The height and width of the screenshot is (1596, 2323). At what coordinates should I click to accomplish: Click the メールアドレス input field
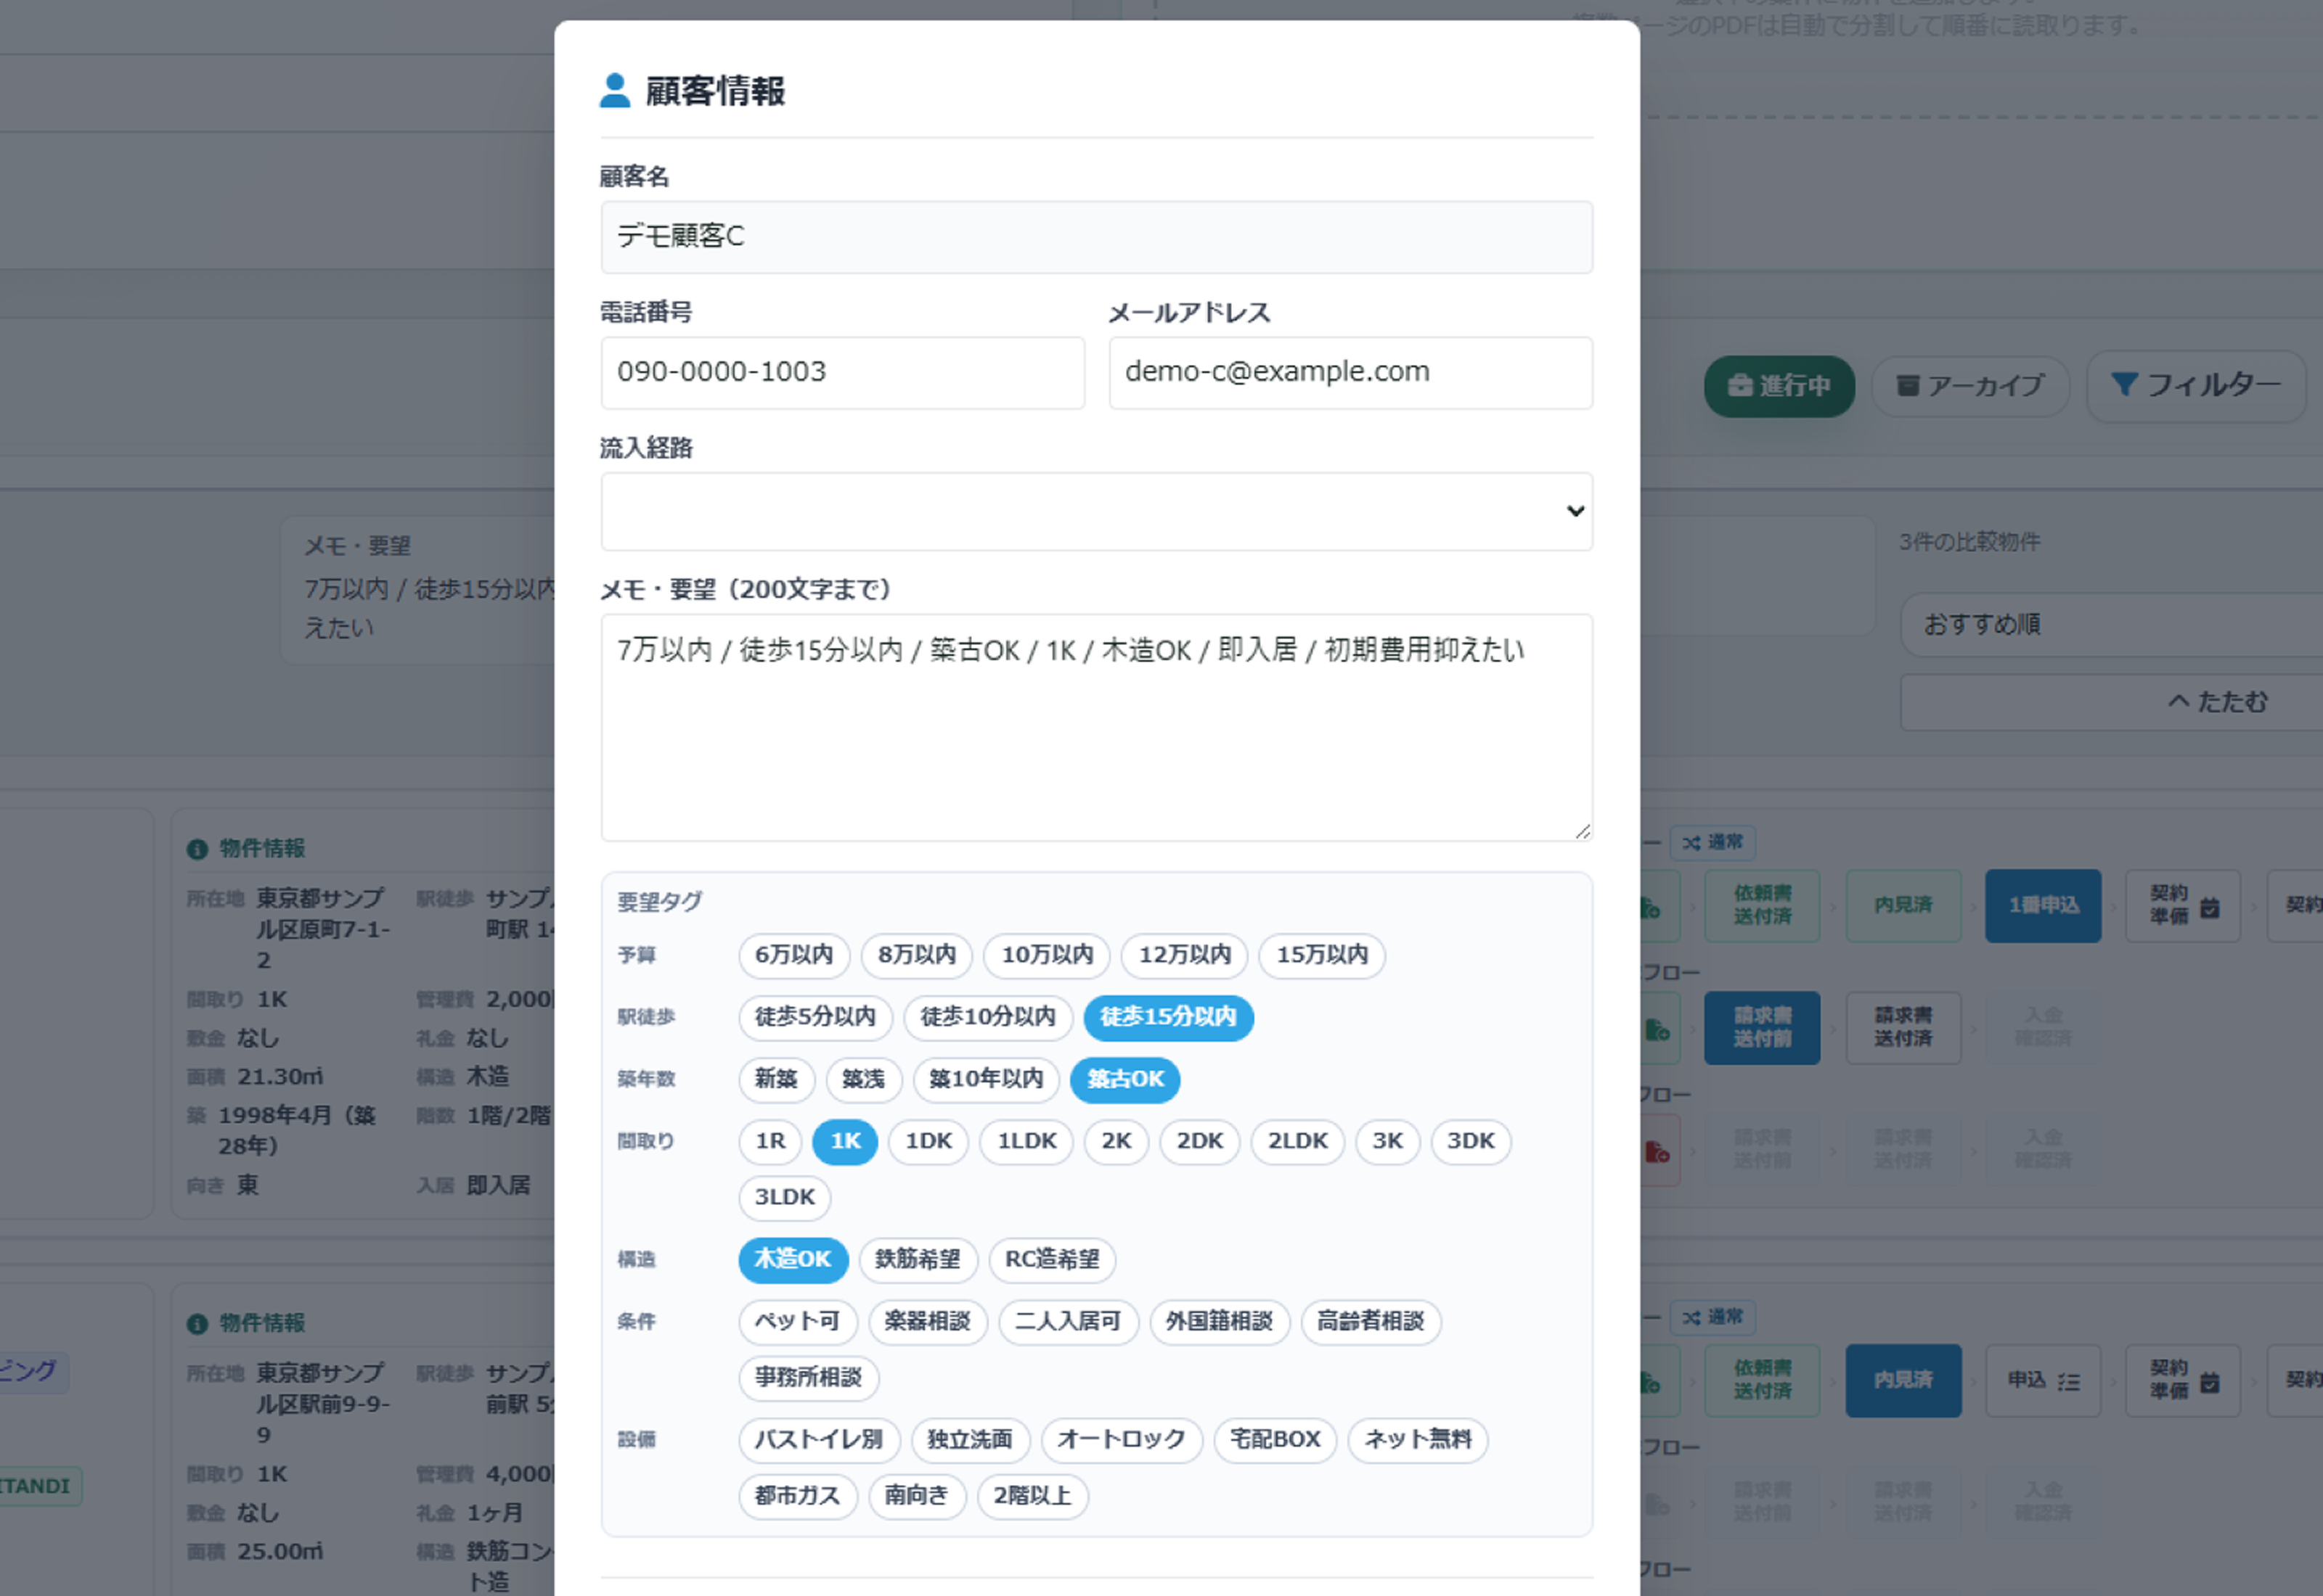coord(1350,372)
